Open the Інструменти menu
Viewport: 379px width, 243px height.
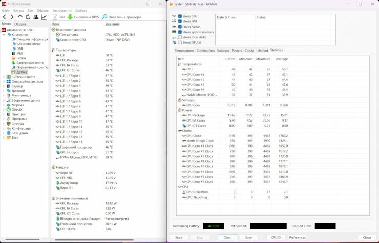pyautogui.click(x=62, y=11)
